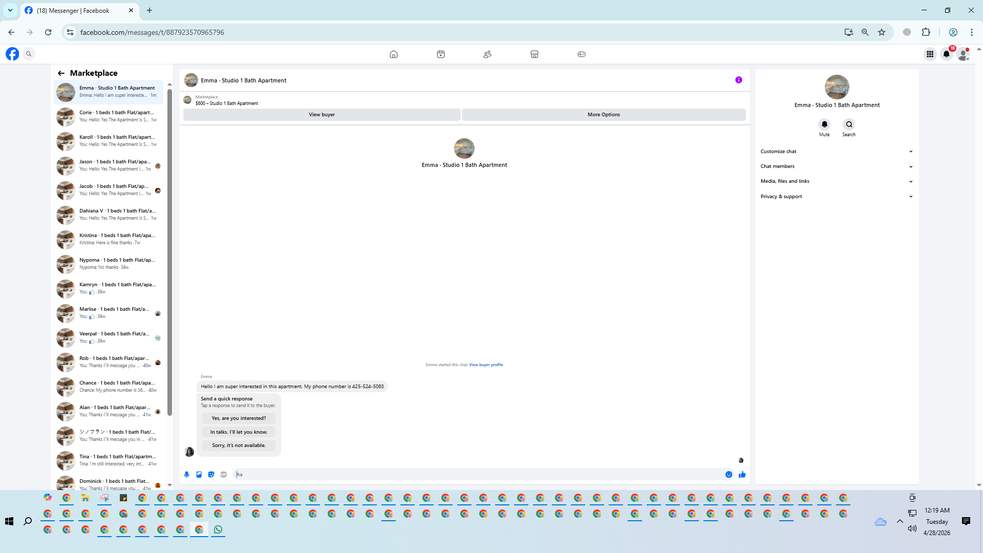Click the browser address bar URL

(152, 32)
